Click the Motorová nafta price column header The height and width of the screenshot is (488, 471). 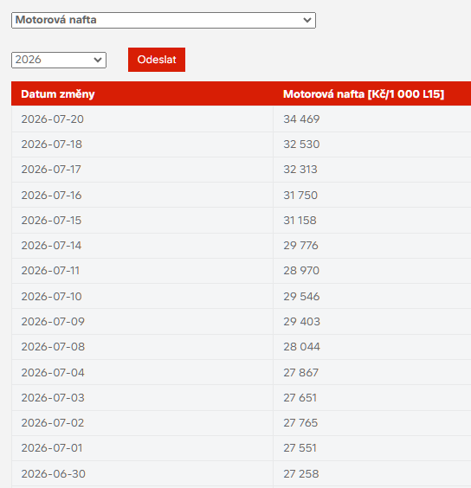[364, 94]
